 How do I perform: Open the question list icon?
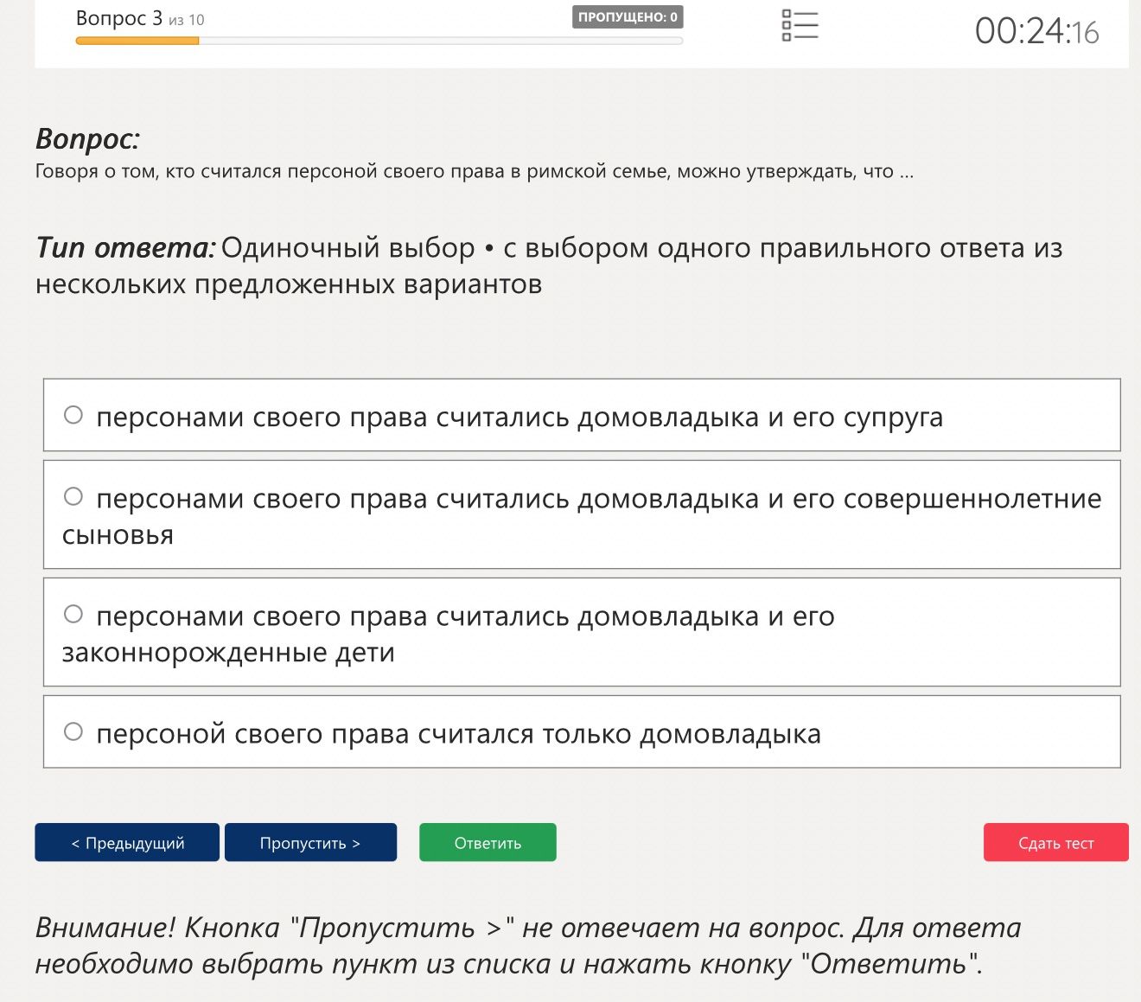coord(800,26)
